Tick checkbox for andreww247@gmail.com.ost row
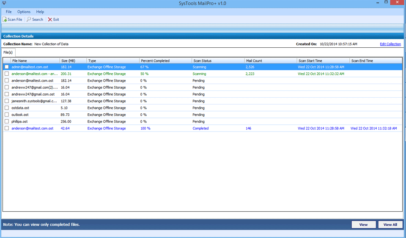This screenshot has width=406, height=238. [7, 94]
